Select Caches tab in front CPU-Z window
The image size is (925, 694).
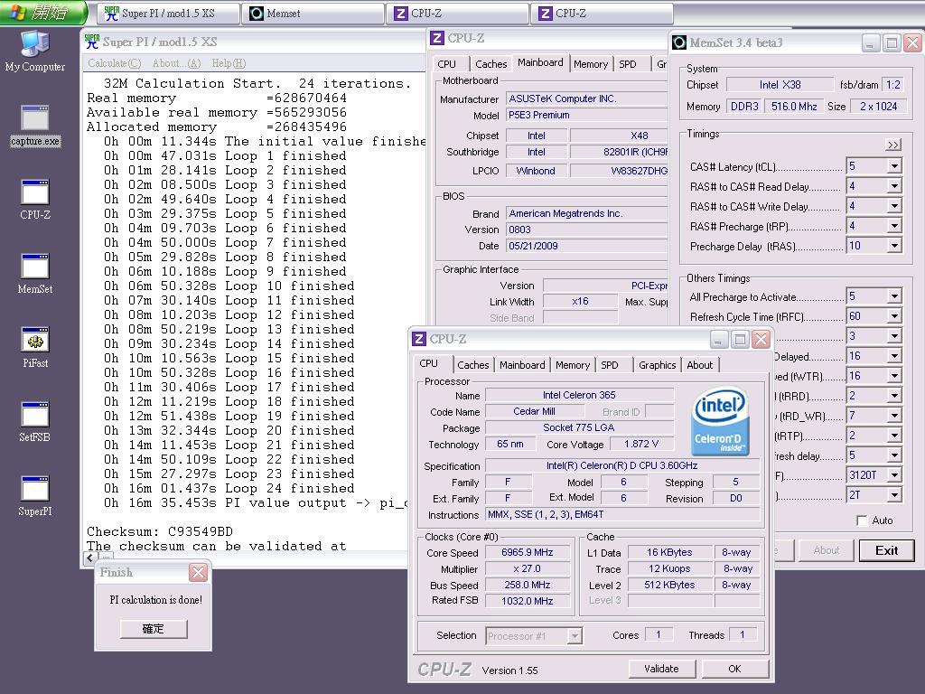pyautogui.click(x=473, y=365)
